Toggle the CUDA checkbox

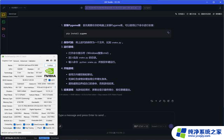pos(24,124)
